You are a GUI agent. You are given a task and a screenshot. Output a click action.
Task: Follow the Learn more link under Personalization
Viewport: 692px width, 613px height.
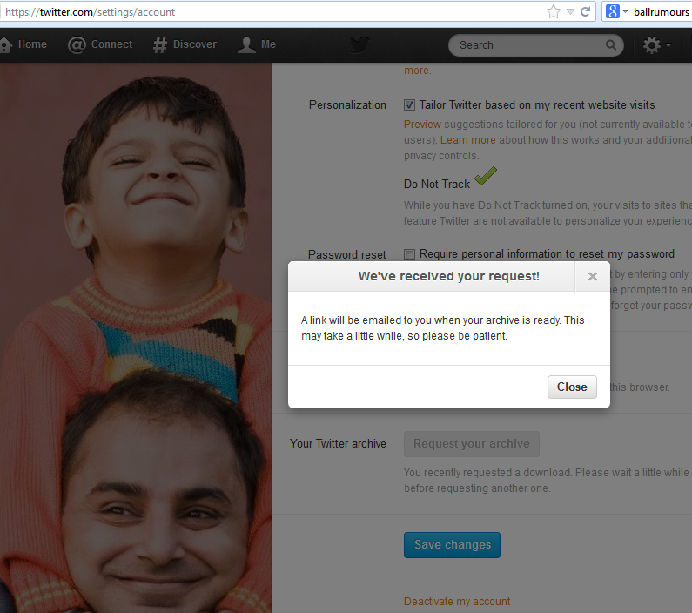click(x=468, y=140)
